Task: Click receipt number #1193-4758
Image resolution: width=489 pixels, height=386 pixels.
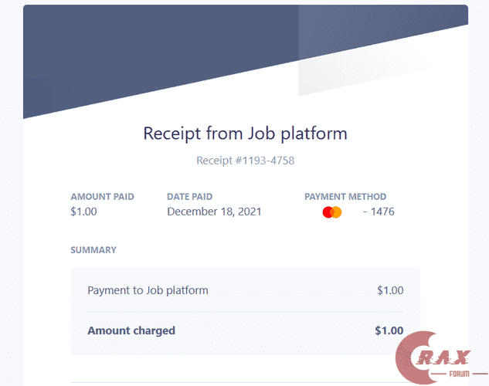Action: [245, 161]
